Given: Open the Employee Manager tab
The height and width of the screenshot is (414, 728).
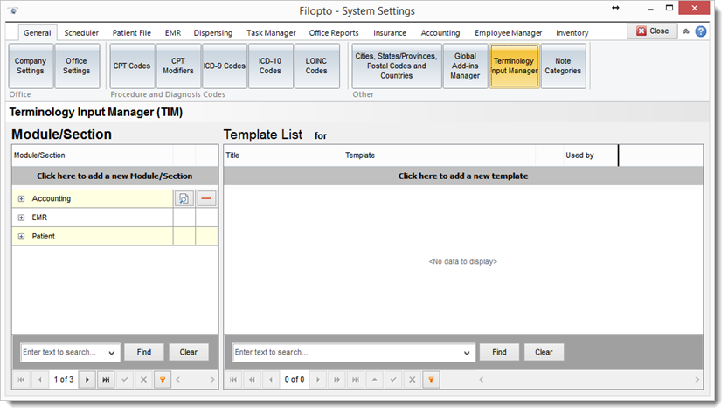Looking at the screenshot, I should [509, 33].
